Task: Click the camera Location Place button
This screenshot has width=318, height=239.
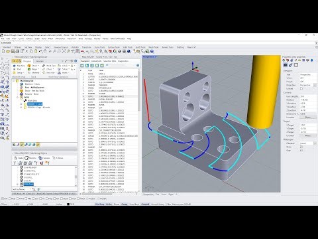Action: (308, 118)
